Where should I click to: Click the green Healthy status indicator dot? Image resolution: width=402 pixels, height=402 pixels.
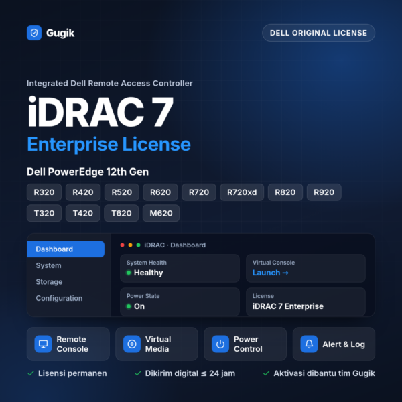point(129,273)
